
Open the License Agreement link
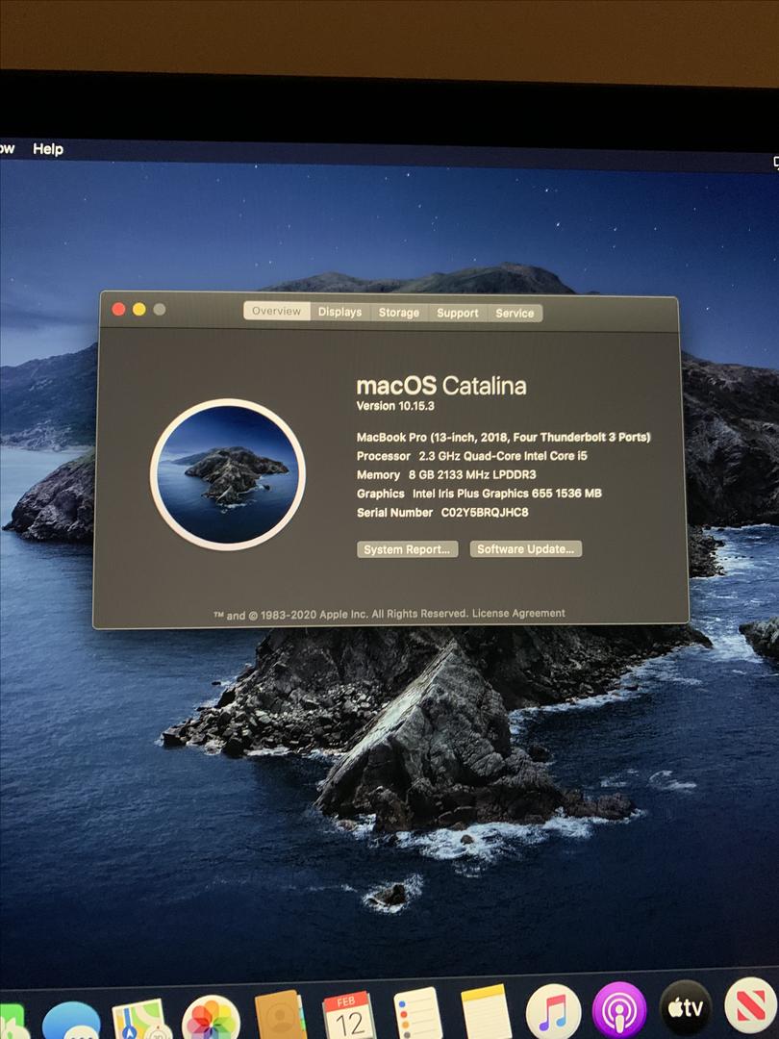(518, 613)
